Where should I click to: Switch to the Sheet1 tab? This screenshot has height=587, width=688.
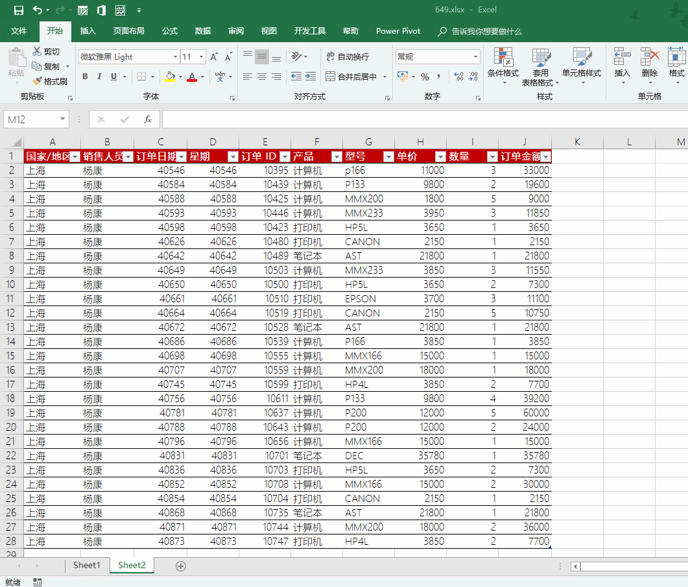87,566
